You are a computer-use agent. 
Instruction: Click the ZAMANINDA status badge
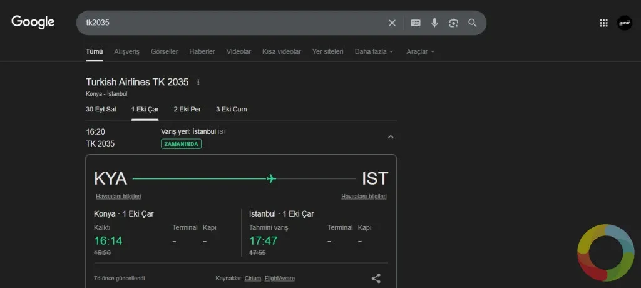click(181, 144)
